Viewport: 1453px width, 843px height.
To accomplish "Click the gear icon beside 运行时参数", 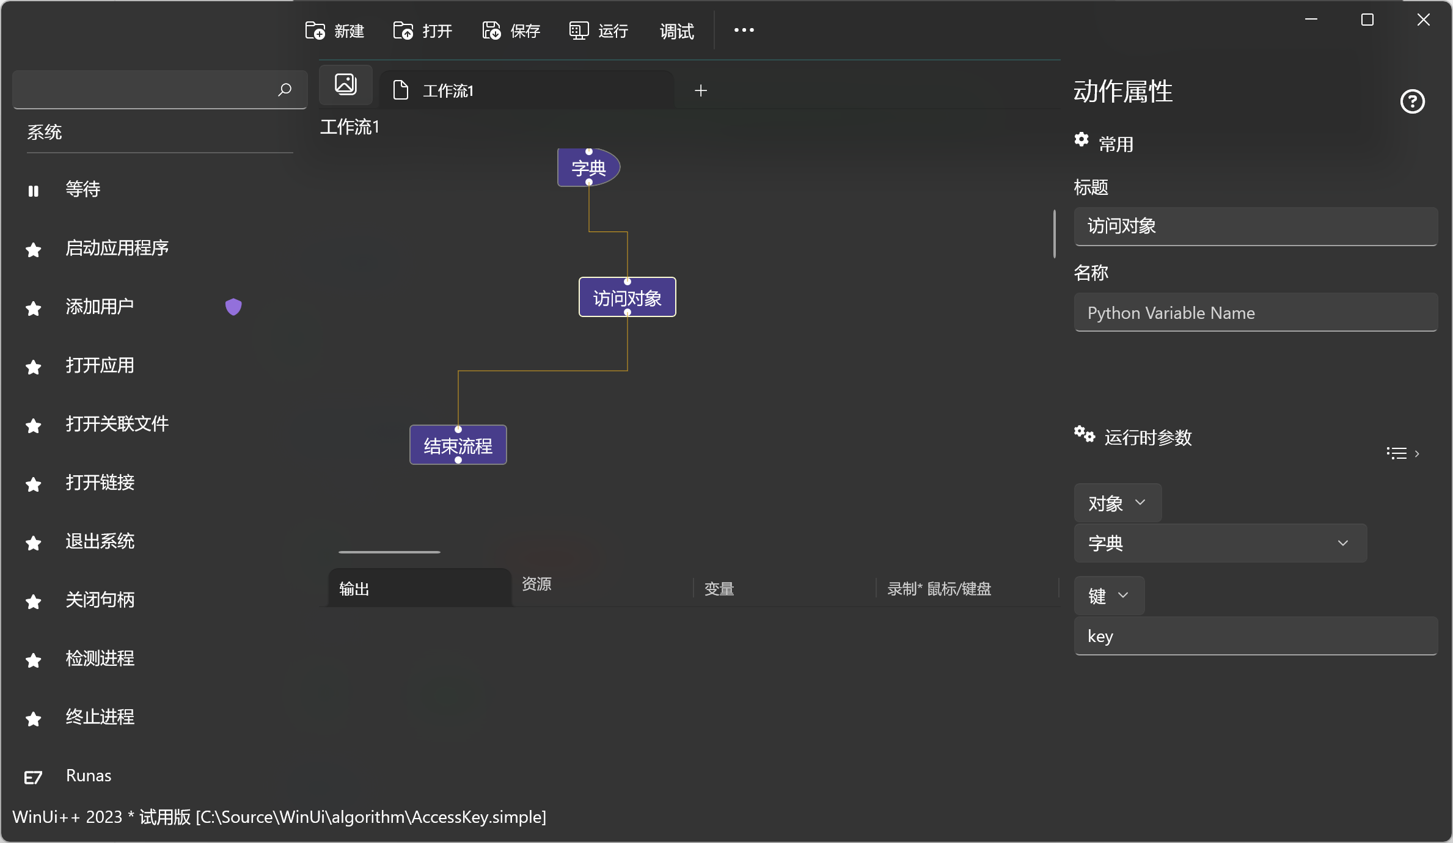I will click(1084, 434).
